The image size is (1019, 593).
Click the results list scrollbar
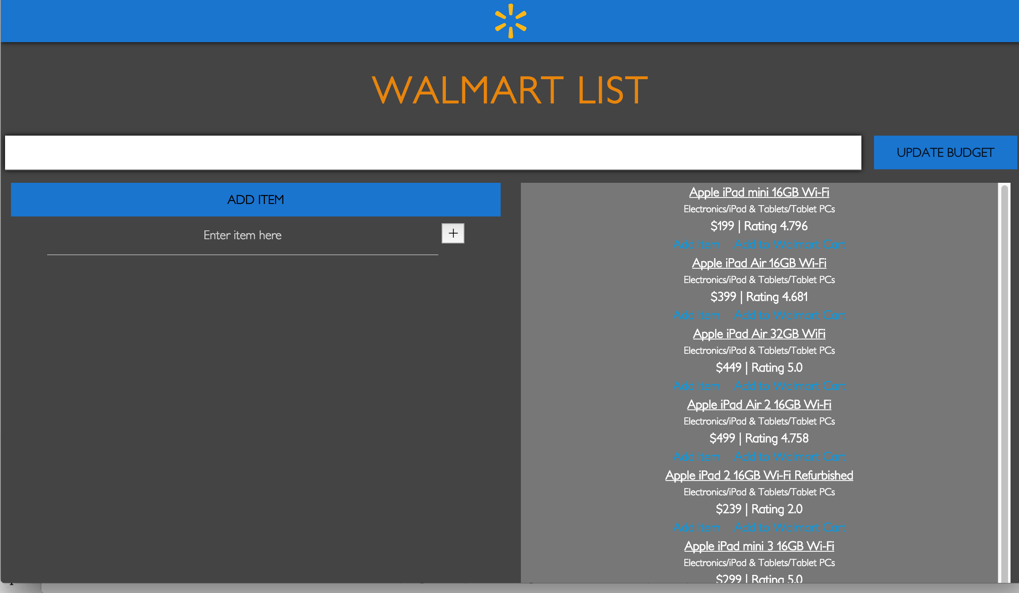(x=1004, y=379)
